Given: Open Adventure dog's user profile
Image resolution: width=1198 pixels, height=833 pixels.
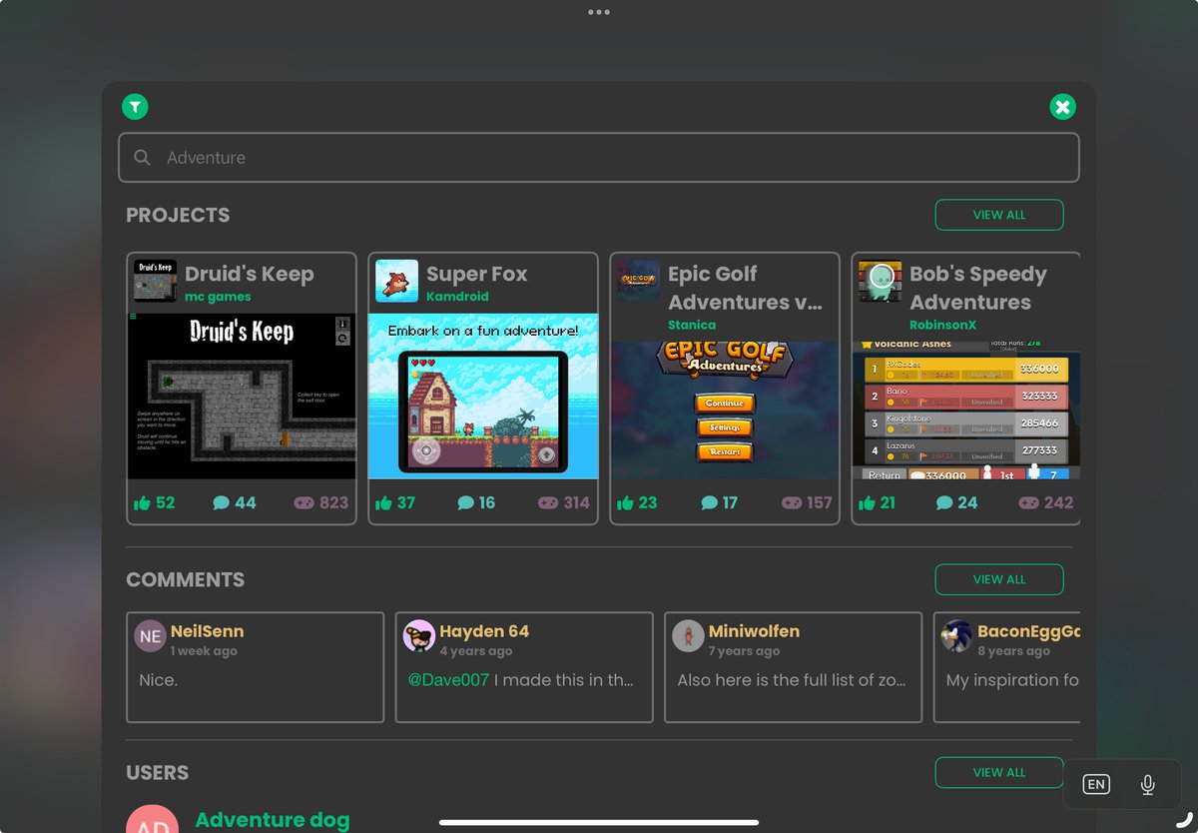Looking at the screenshot, I should click(273, 820).
